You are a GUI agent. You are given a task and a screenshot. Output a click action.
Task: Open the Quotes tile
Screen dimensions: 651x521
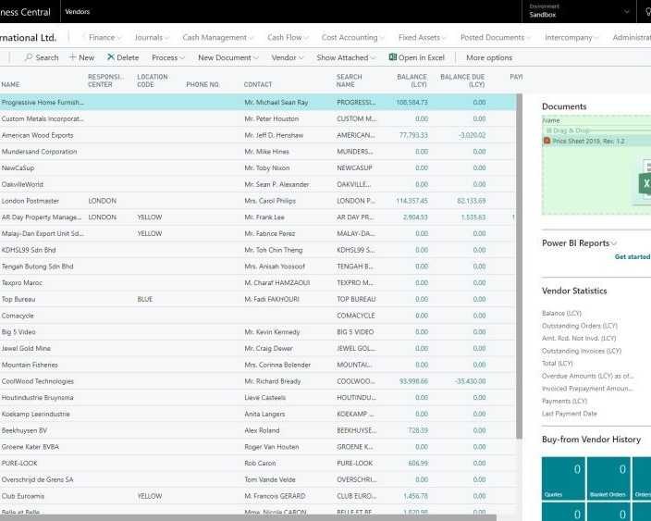[x=563, y=478]
